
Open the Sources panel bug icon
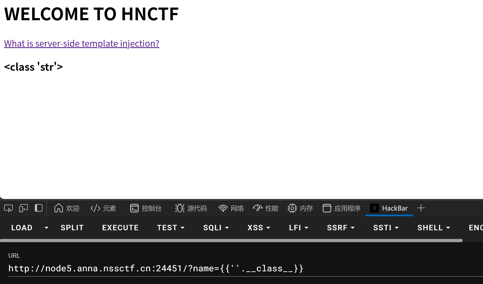click(x=180, y=208)
